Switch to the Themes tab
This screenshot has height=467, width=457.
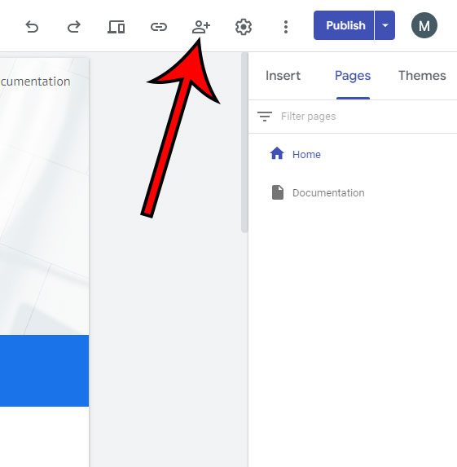point(422,76)
